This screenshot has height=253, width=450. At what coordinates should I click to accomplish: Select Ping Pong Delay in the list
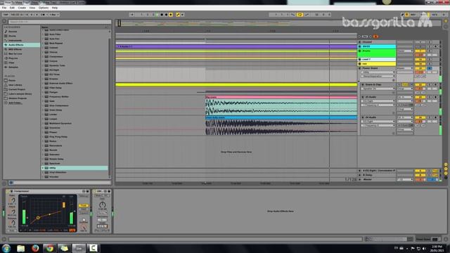(x=58, y=137)
